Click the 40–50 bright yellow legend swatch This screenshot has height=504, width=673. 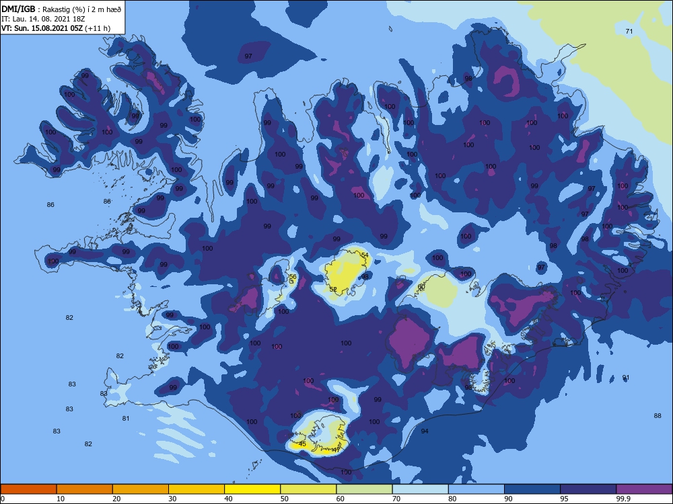pyautogui.click(x=252, y=489)
